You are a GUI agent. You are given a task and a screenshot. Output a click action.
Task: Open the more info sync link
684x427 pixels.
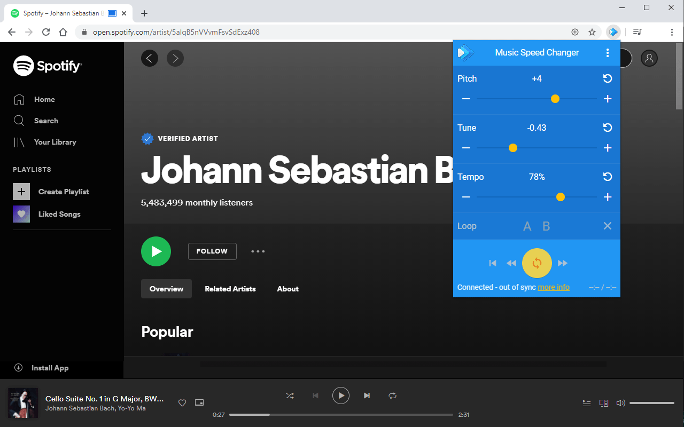pos(554,287)
